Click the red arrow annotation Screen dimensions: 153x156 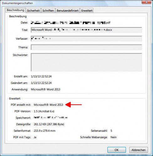73,105
